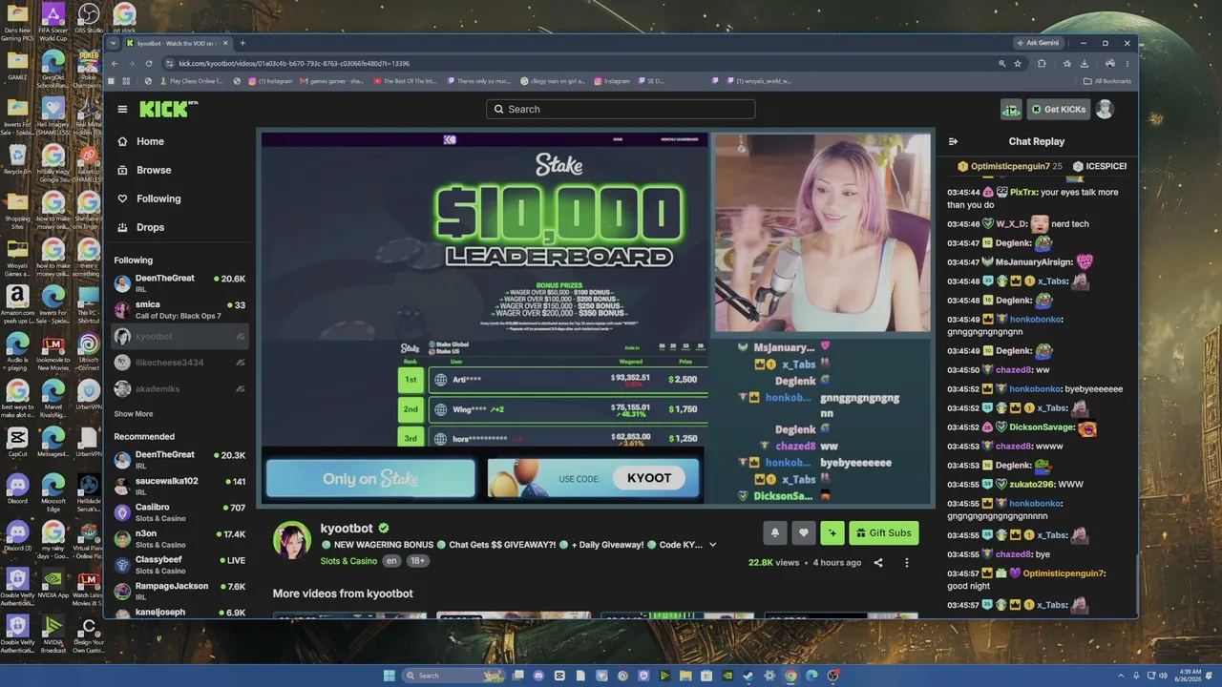1222x687 pixels.
Task: Click the kyootbot channel name
Action: (x=347, y=528)
